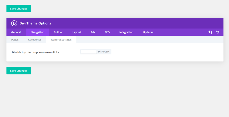Open import/export options arrows icon
Image resolution: width=229 pixels, height=117 pixels.
tap(210, 32)
